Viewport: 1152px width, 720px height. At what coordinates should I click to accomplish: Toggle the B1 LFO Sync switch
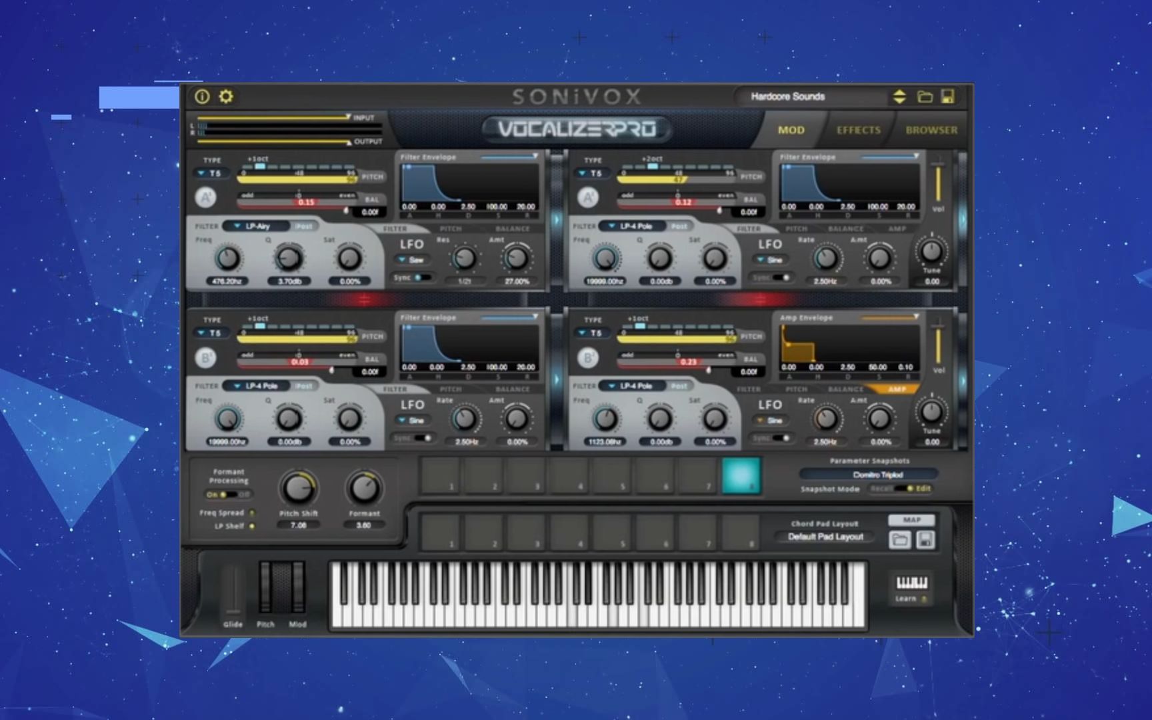[x=423, y=438]
